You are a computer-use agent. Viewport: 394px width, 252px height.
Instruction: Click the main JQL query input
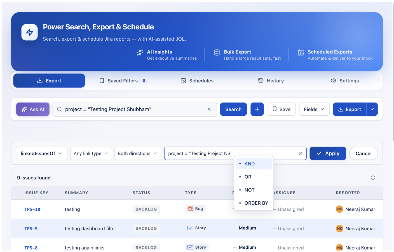(x=135, y=109)
